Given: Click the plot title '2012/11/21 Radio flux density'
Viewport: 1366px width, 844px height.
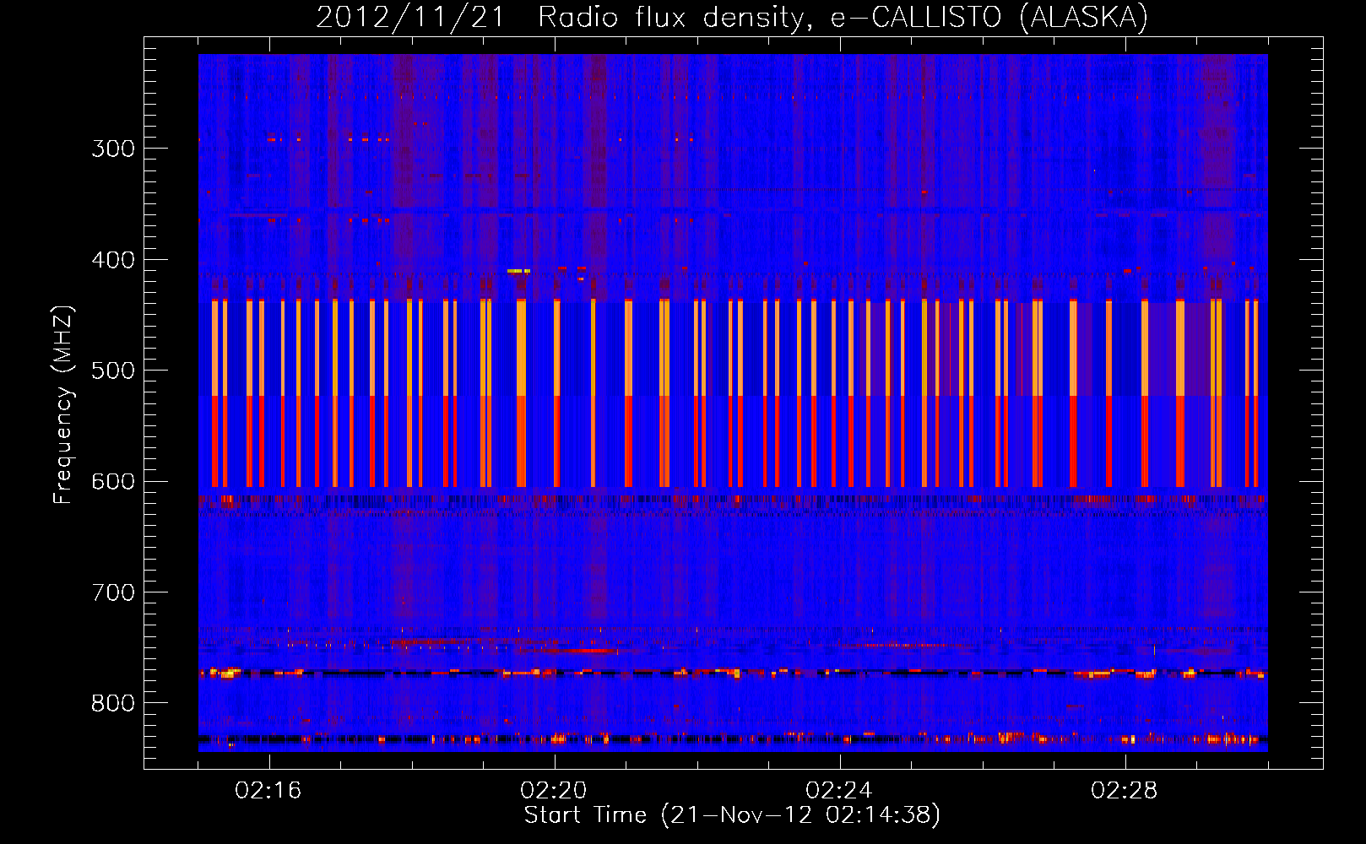Looking at the screenshot, I should pyautogui.click(x=732, y=17).
